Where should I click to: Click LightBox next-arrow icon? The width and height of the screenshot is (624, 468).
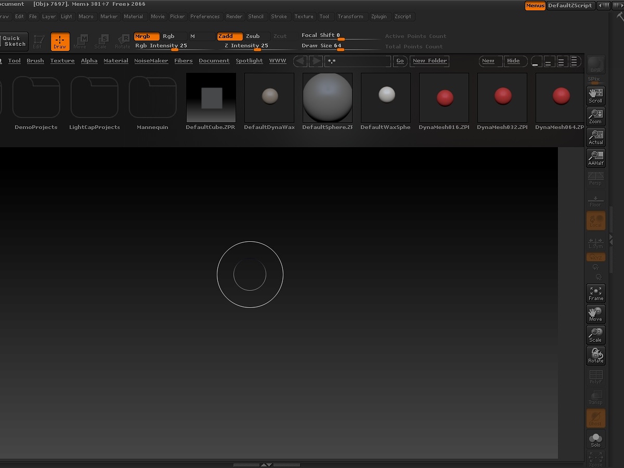pos(316,61)
